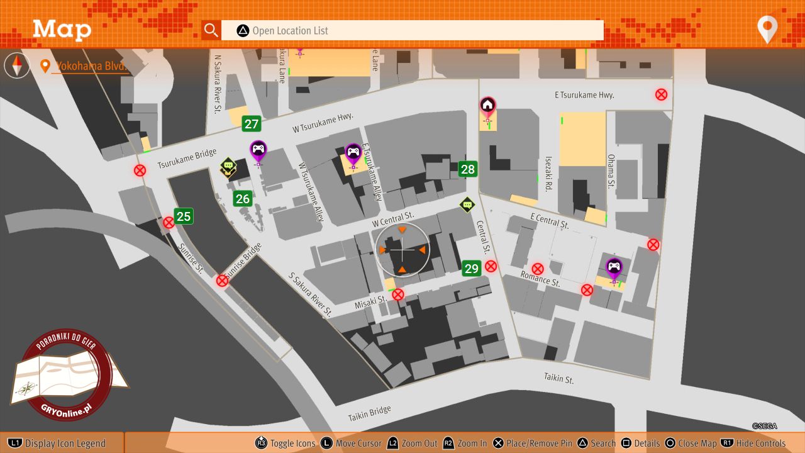Image resolution: width=805 pixels, height=453 pixels.
Task: Click the map cursor crosshair
Action: [x=402, y=250]
